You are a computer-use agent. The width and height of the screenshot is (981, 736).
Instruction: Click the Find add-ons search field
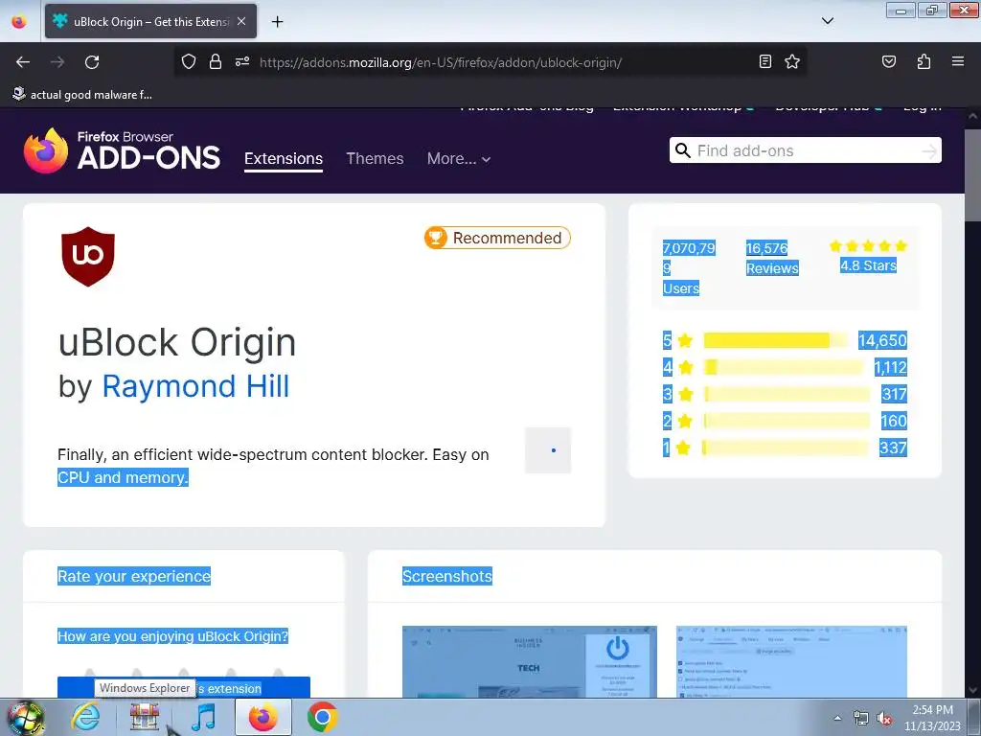pyautogui.click(x=805, y=150)
